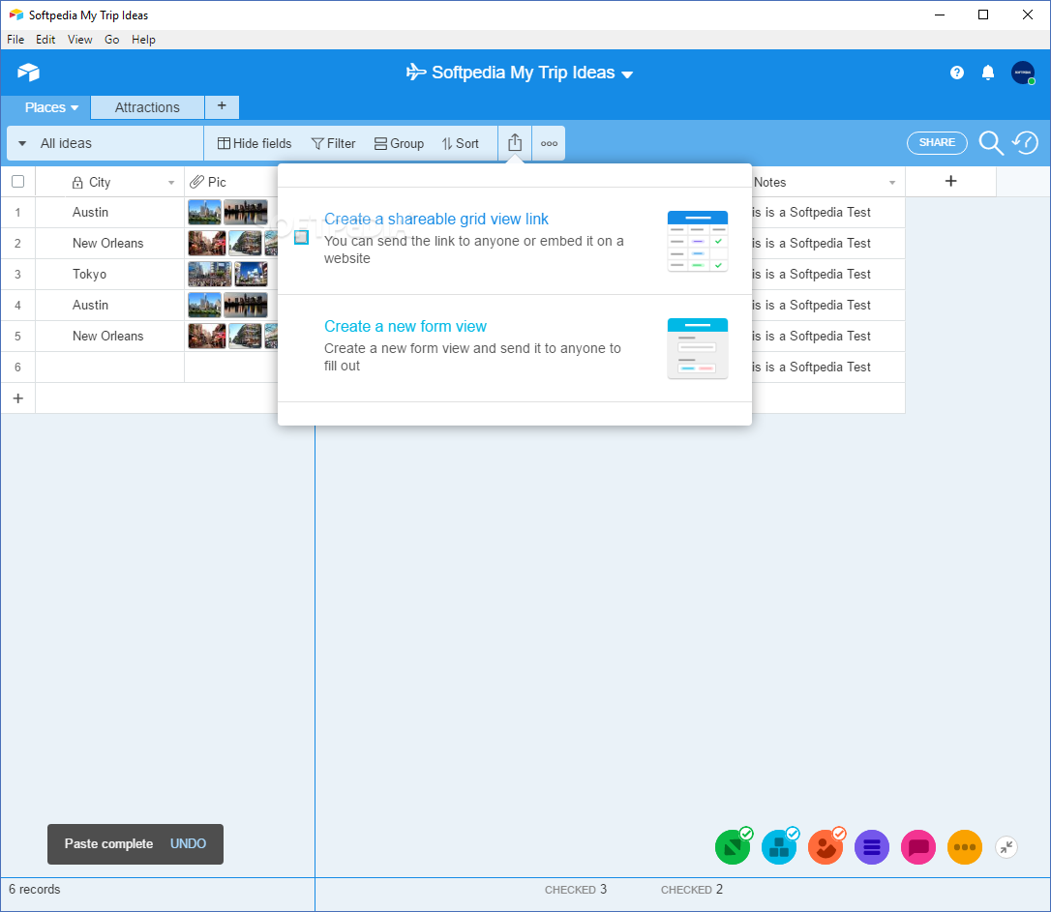Image resolution: width=1051 pixels, height=912 pixels.
Task: Open the Softpedia My Trip Ideas dropdown
Action: 627,74
